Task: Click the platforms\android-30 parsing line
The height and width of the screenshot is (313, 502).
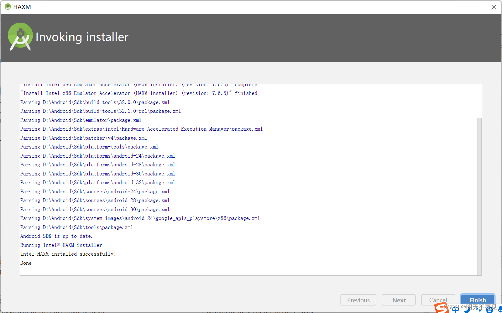Action: pyautogui.click(x=98, y=174)
